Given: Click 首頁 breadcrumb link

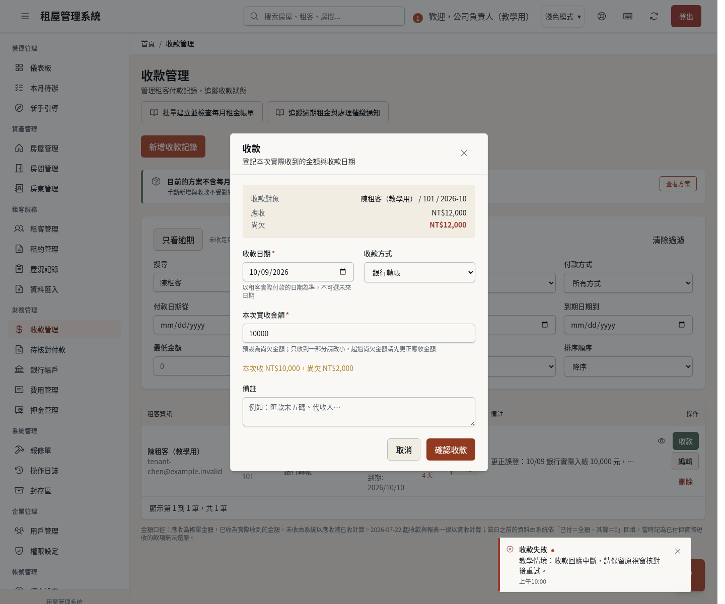Looking at the screenshot, I should [x=148, y=44].
